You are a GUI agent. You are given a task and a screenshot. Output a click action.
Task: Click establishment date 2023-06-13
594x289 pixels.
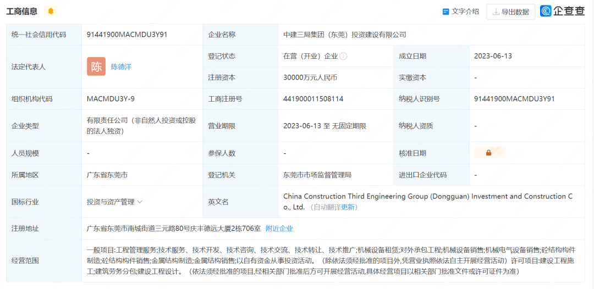tap(493, 56)
